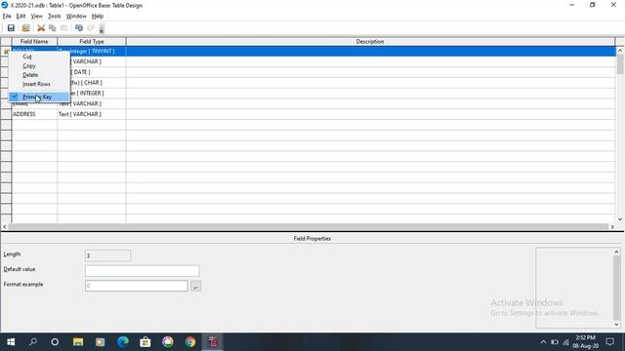This screenshot has height=351, width=625.
Task: Click the help pane scroll down arrow
Action: (616, 325)
